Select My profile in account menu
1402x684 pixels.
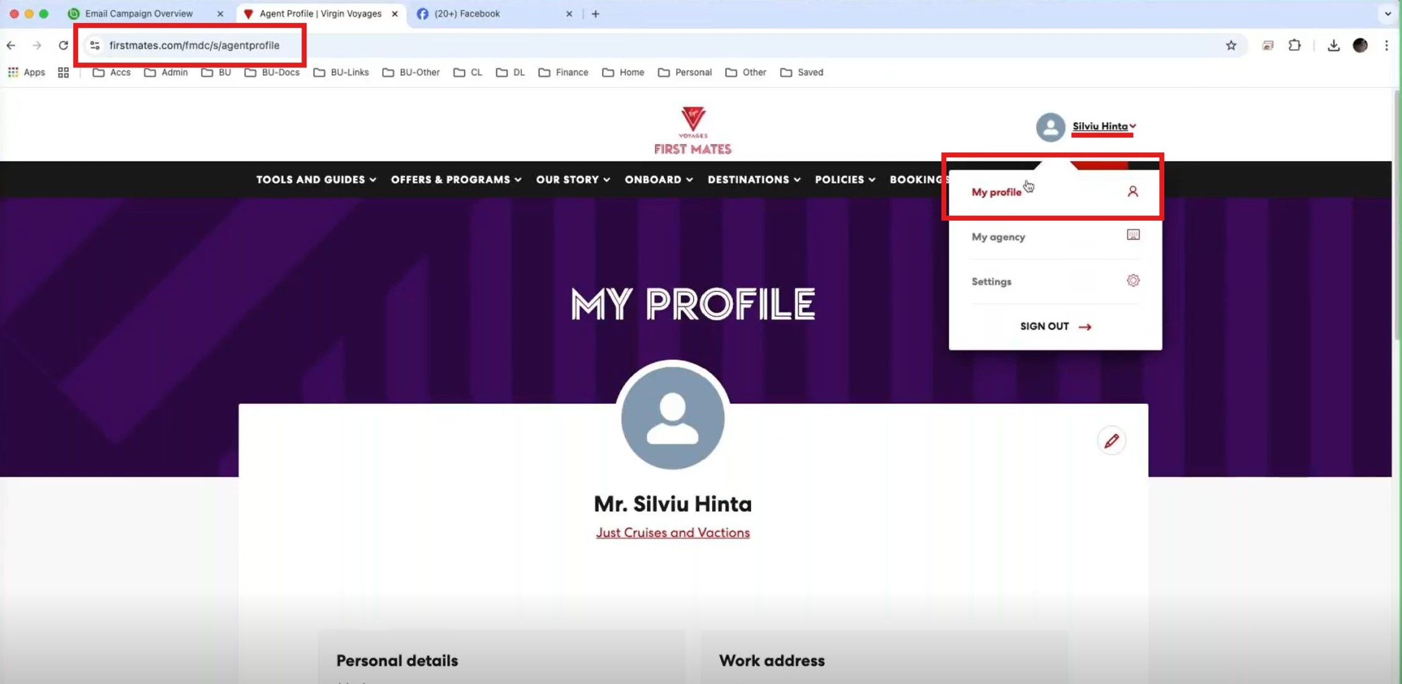click(x=1055, y=192)
